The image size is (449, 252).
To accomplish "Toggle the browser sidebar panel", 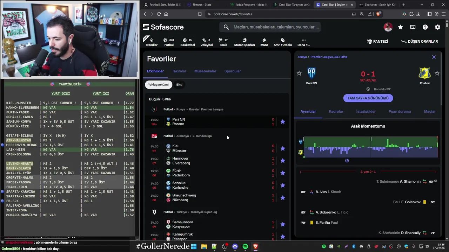I will 430,14.
